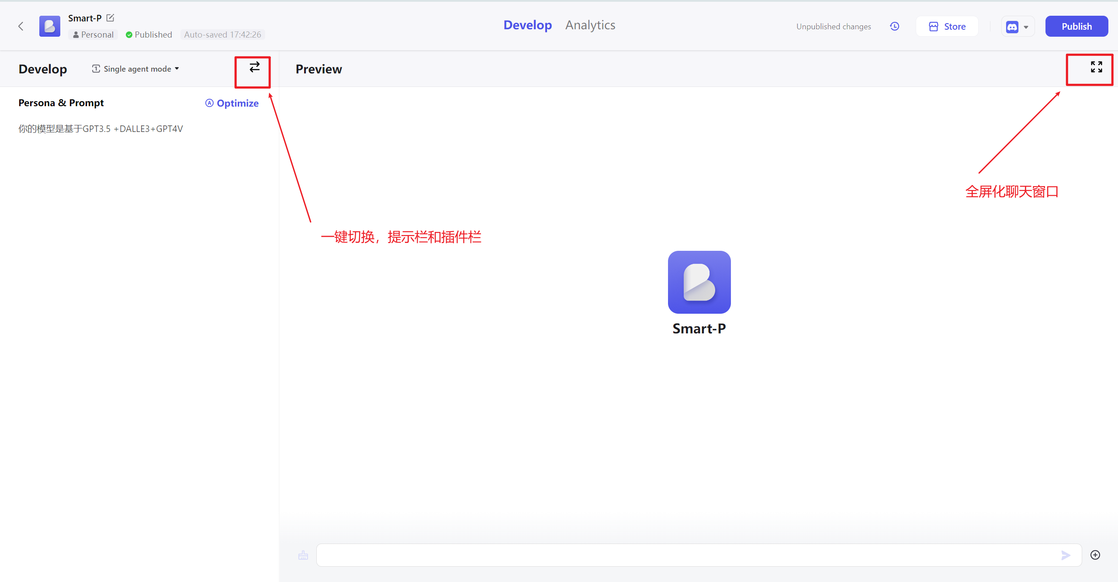Select the Develop tab at top
1118x582 pixels.
click(527, 25)
